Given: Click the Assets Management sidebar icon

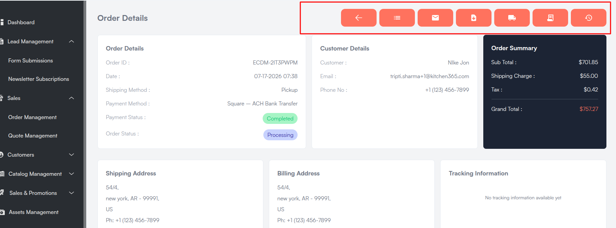Looking at the screenshot, I should point(2,212).
